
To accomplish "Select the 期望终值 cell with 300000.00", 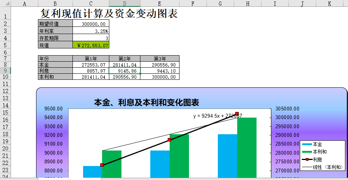I will click(x=91, y=24).
